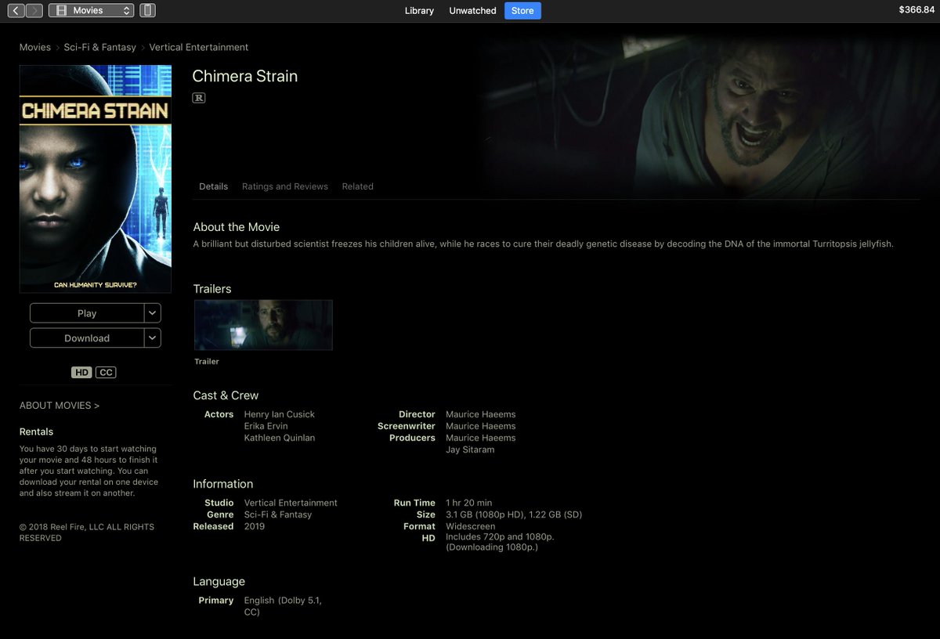
Task: Open the Related tab
Action: [x=357, y=186]
